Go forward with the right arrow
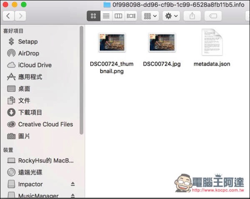This screenshot has width=250, height=199. pyautogui.click(x=20, y=16)
